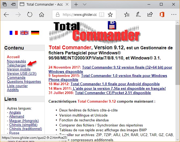Viewport: 180px width, 142px height.
Task: Click the vertical scrollbar thumb
Action: tap(177, 55)
